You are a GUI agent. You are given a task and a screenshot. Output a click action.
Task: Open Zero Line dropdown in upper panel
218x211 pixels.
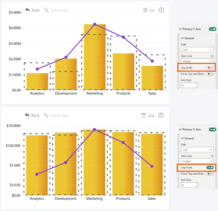point(197,61)
